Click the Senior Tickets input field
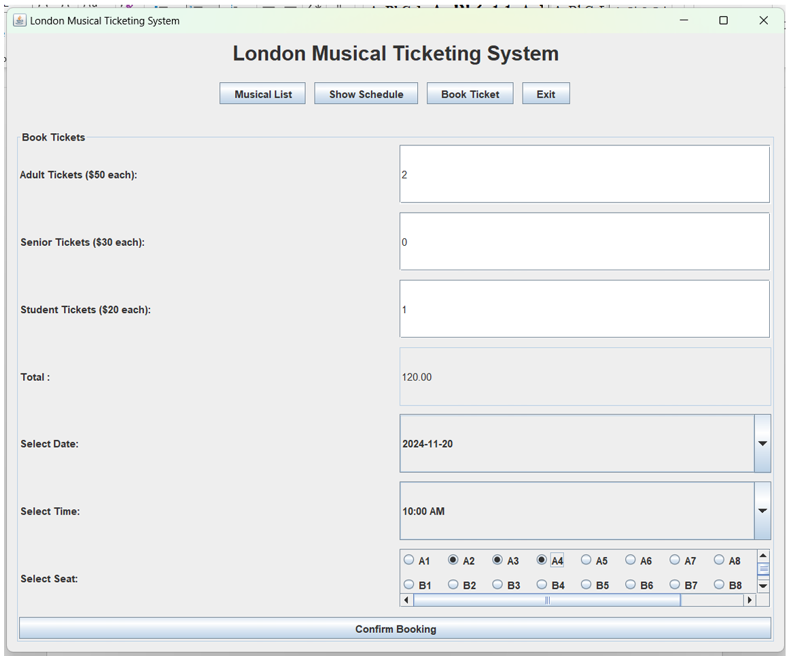789x656 pixels. point(584,241)
